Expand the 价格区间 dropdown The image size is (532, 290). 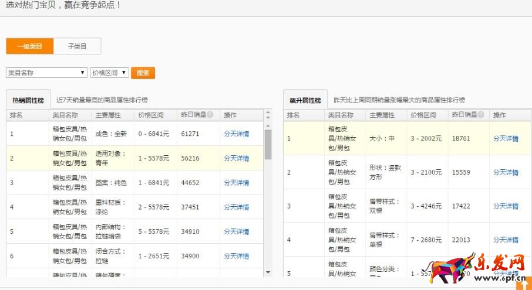point(109,73)
